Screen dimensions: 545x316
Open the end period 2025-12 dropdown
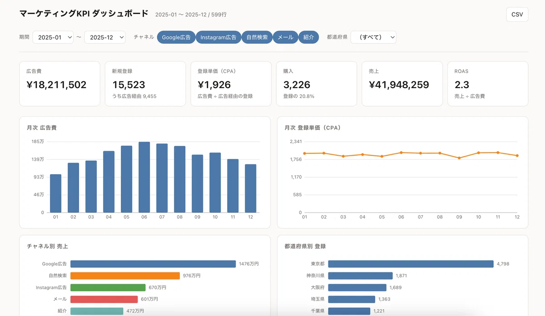click(105, 37)
